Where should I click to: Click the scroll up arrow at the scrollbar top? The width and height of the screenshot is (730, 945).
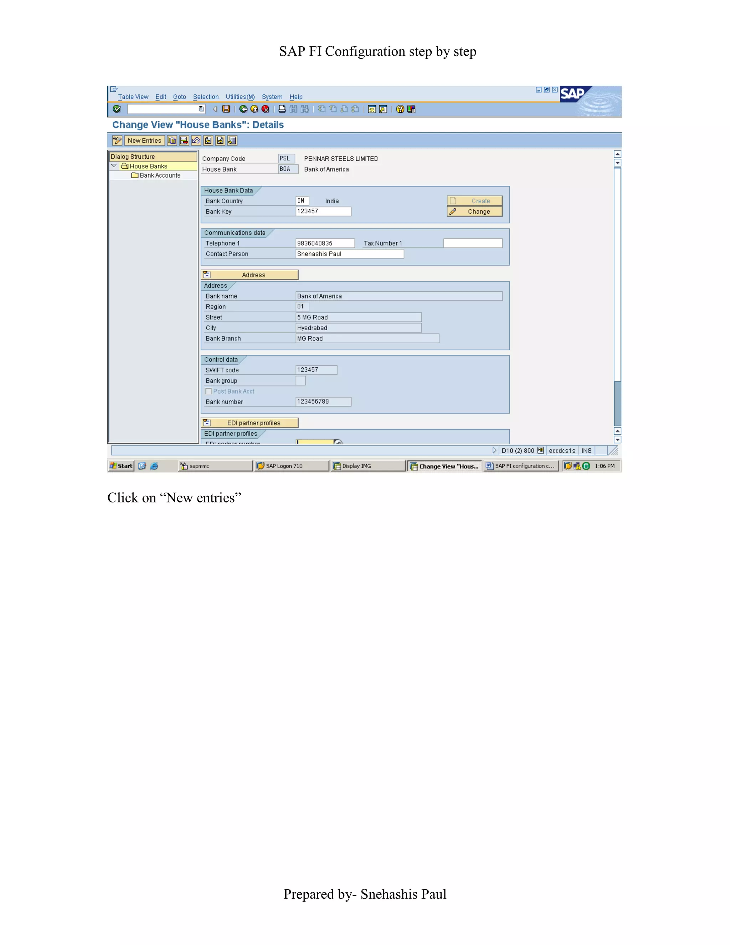pos(618,154)
